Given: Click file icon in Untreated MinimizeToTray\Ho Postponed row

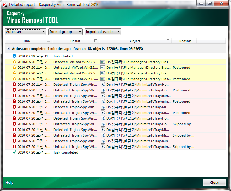Looking at the screenshot, I should tap(103, 90).
